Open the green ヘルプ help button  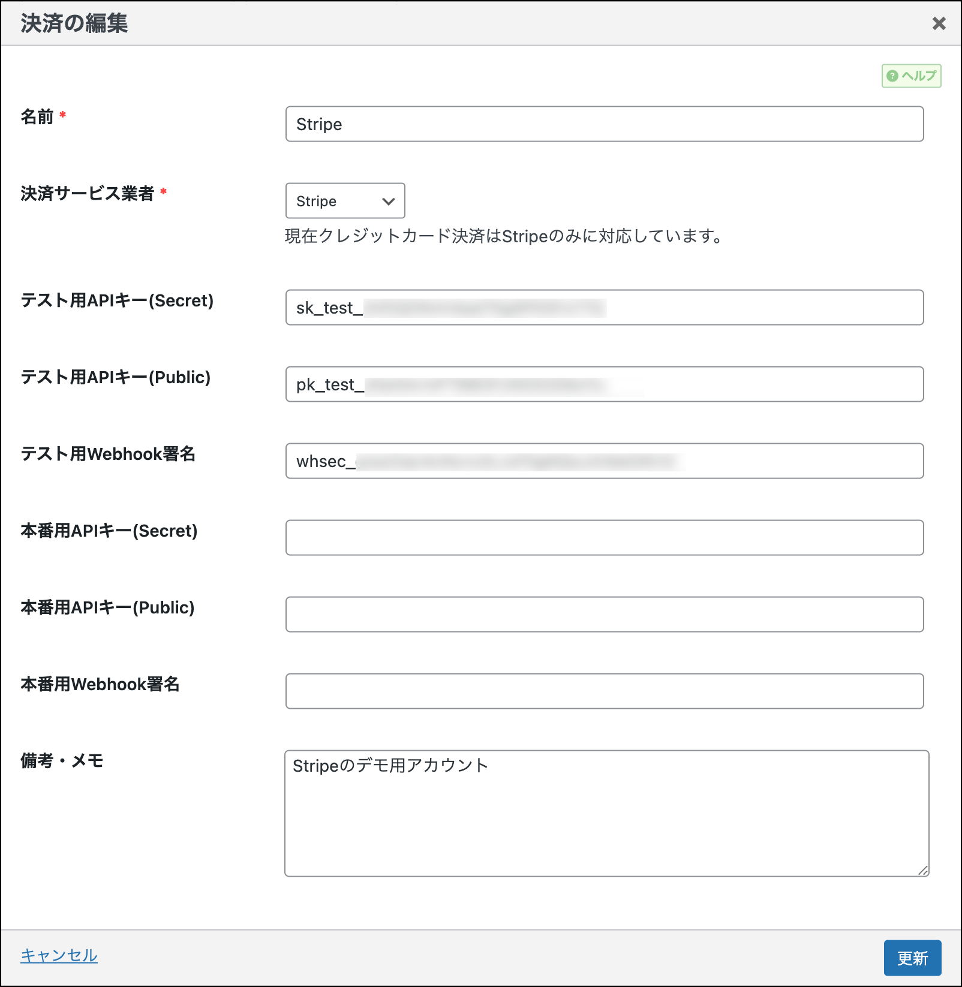pos(911,76)
